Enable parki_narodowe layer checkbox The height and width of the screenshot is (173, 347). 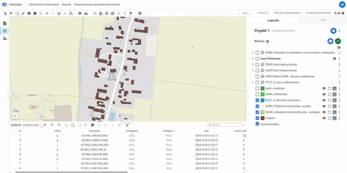coord(257,88)
